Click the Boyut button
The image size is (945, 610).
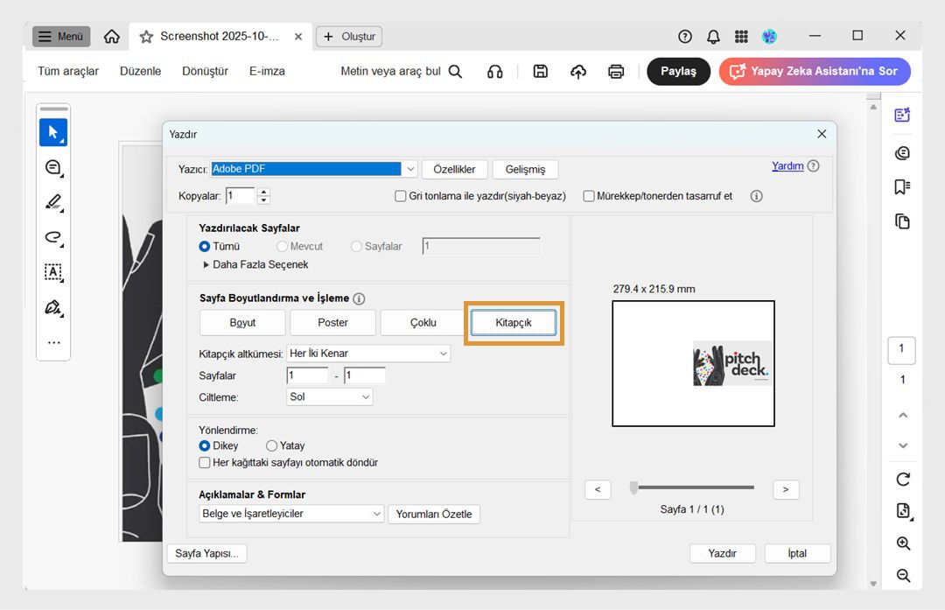pos(242,323)
